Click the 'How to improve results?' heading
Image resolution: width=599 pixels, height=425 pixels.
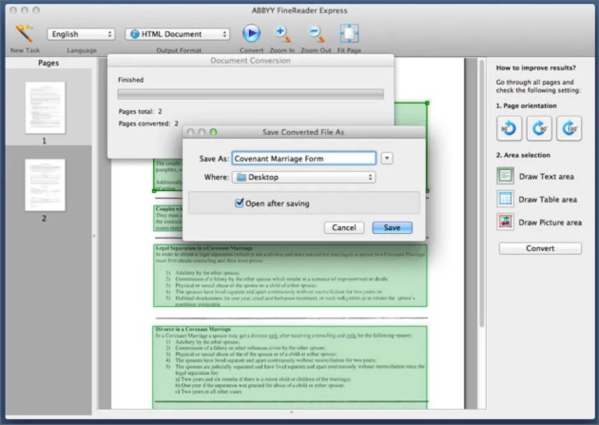click(x=535, y=68)
